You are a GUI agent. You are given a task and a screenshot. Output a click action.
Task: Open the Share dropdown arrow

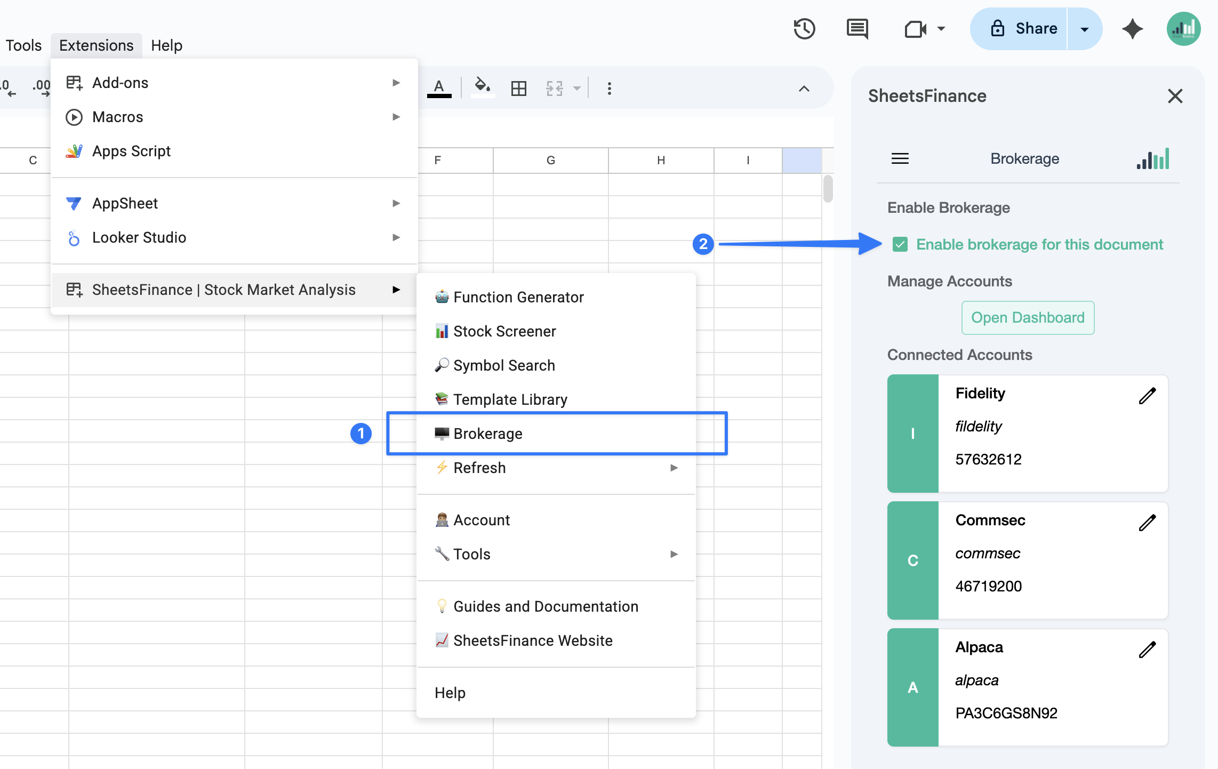(1085, 29)
